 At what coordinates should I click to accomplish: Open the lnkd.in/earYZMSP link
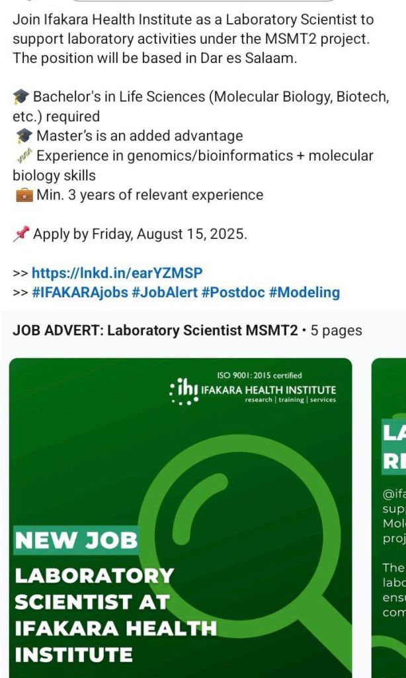pyautogui.click(x=117, y=273)
